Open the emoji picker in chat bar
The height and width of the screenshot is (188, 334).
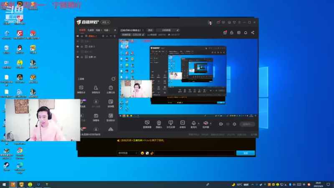point(142,153)
